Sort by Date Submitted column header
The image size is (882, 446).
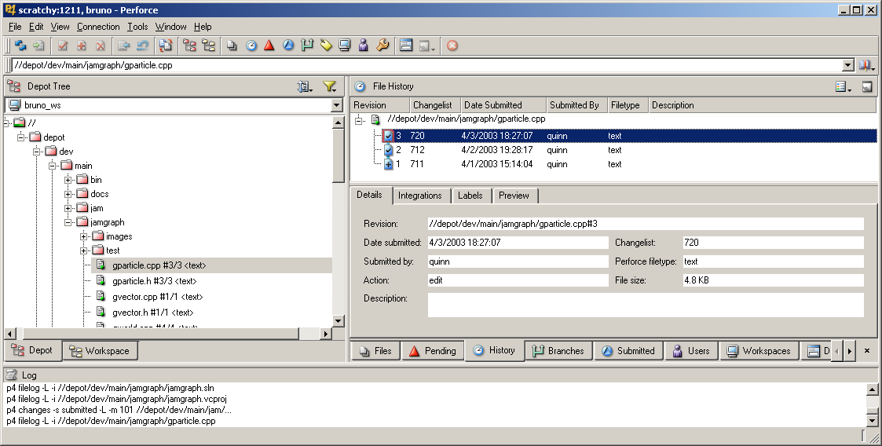pos(503,105)
